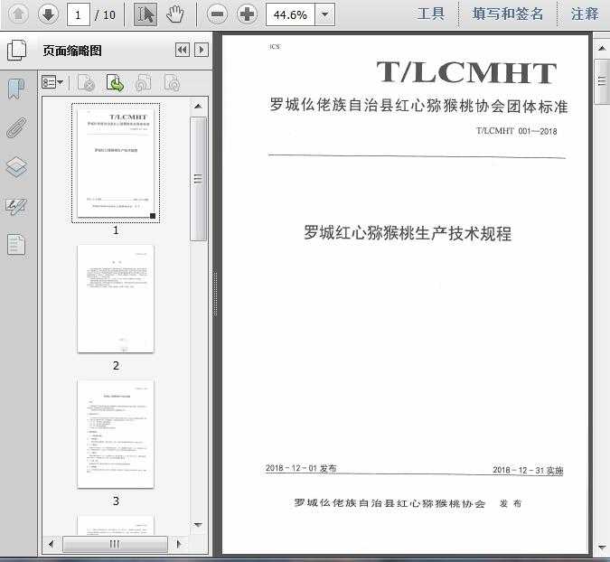The height and width of the screenshot is (562, 610).
Task: Click the ICS label on the page
Action: pos(275,47)
